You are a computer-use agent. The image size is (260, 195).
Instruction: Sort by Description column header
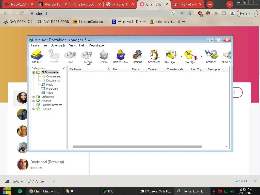(218, 69)
